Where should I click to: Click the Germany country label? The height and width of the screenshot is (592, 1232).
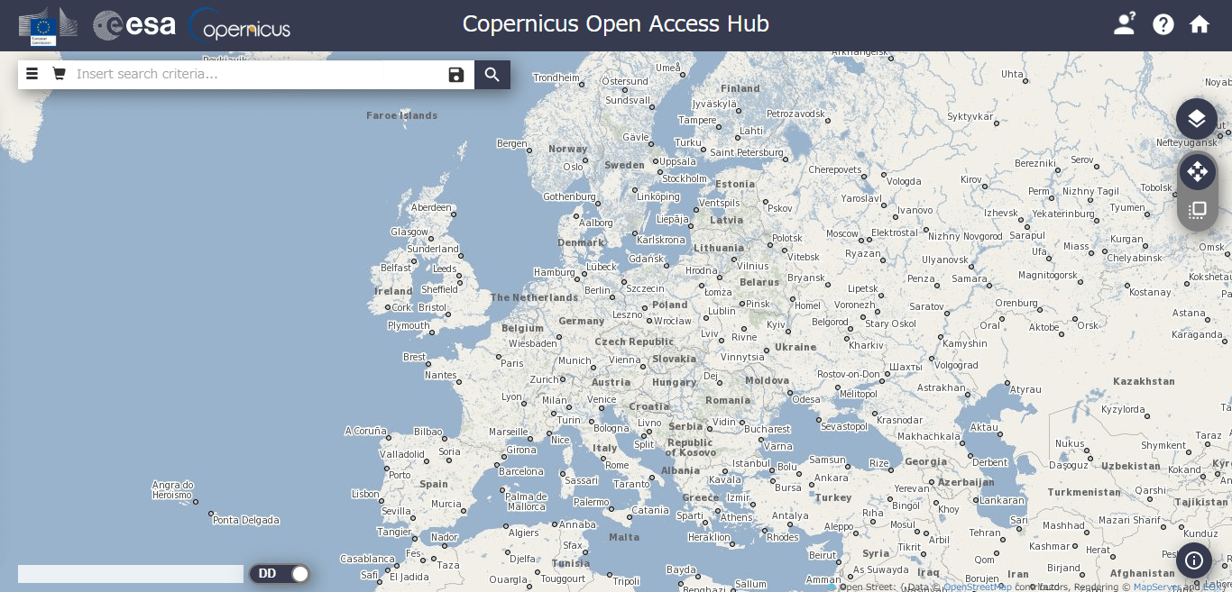click(581, 321)
